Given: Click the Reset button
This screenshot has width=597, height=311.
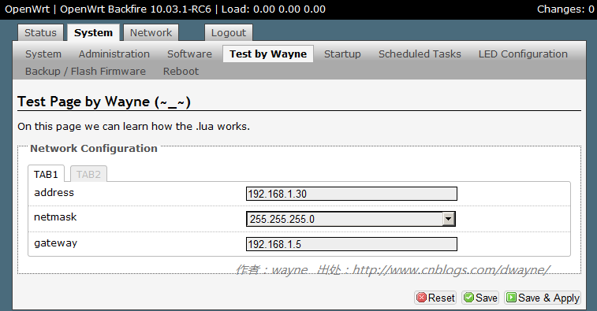Looking at the screenshot, I should click(435, 298).
